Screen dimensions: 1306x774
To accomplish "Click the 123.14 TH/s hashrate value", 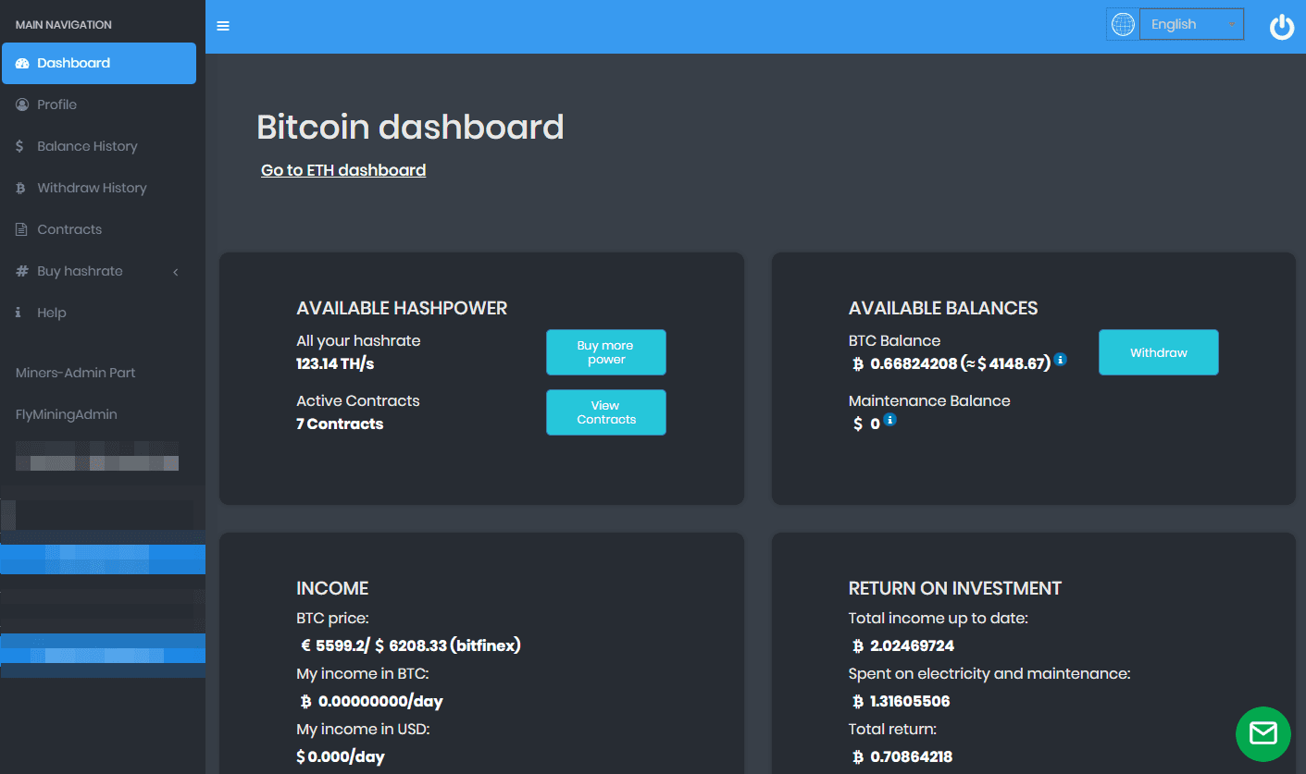I will tap(335, 363).
